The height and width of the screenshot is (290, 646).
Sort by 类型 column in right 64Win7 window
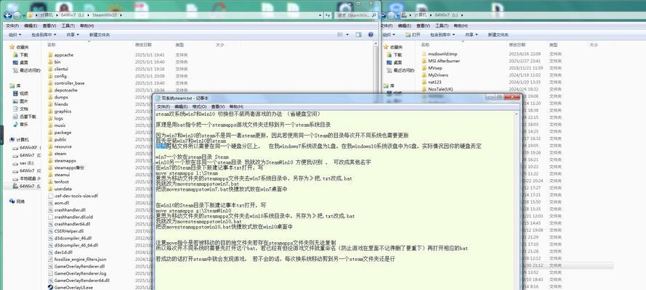click(x=553, y=44)
